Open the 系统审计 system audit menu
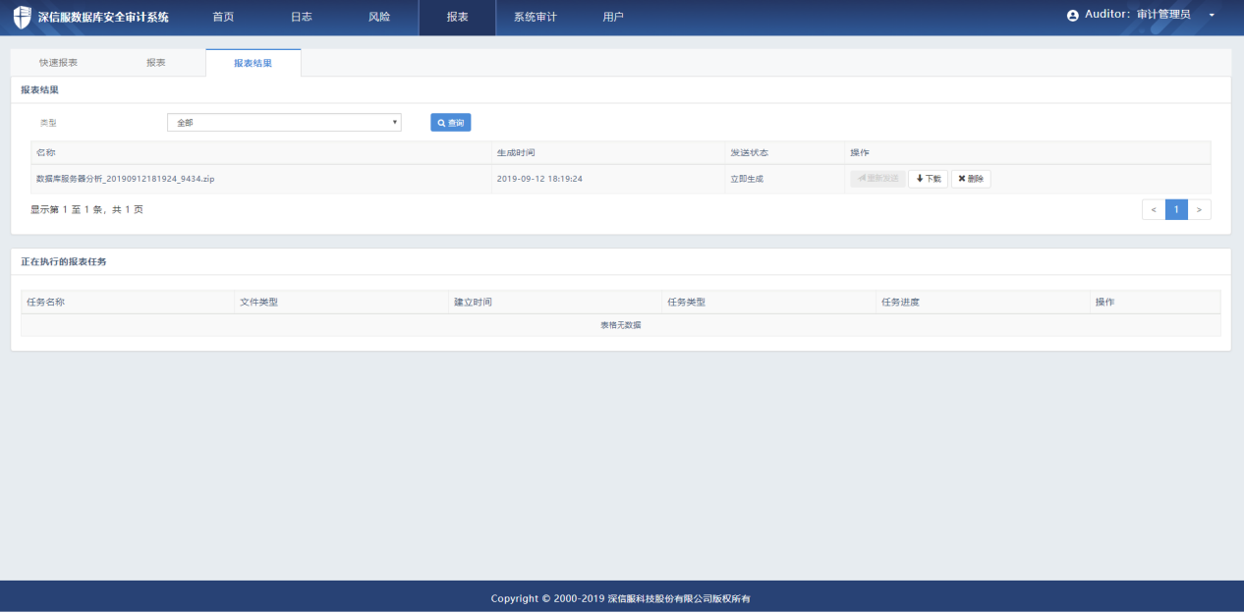1244x613 pixels. [535, 17]
